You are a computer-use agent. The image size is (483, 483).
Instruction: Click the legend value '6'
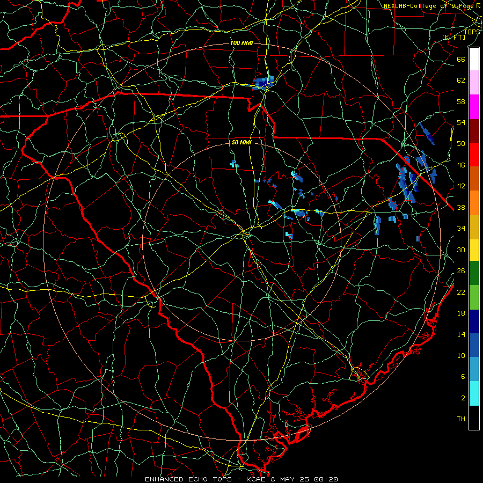[x=463, y=376]
